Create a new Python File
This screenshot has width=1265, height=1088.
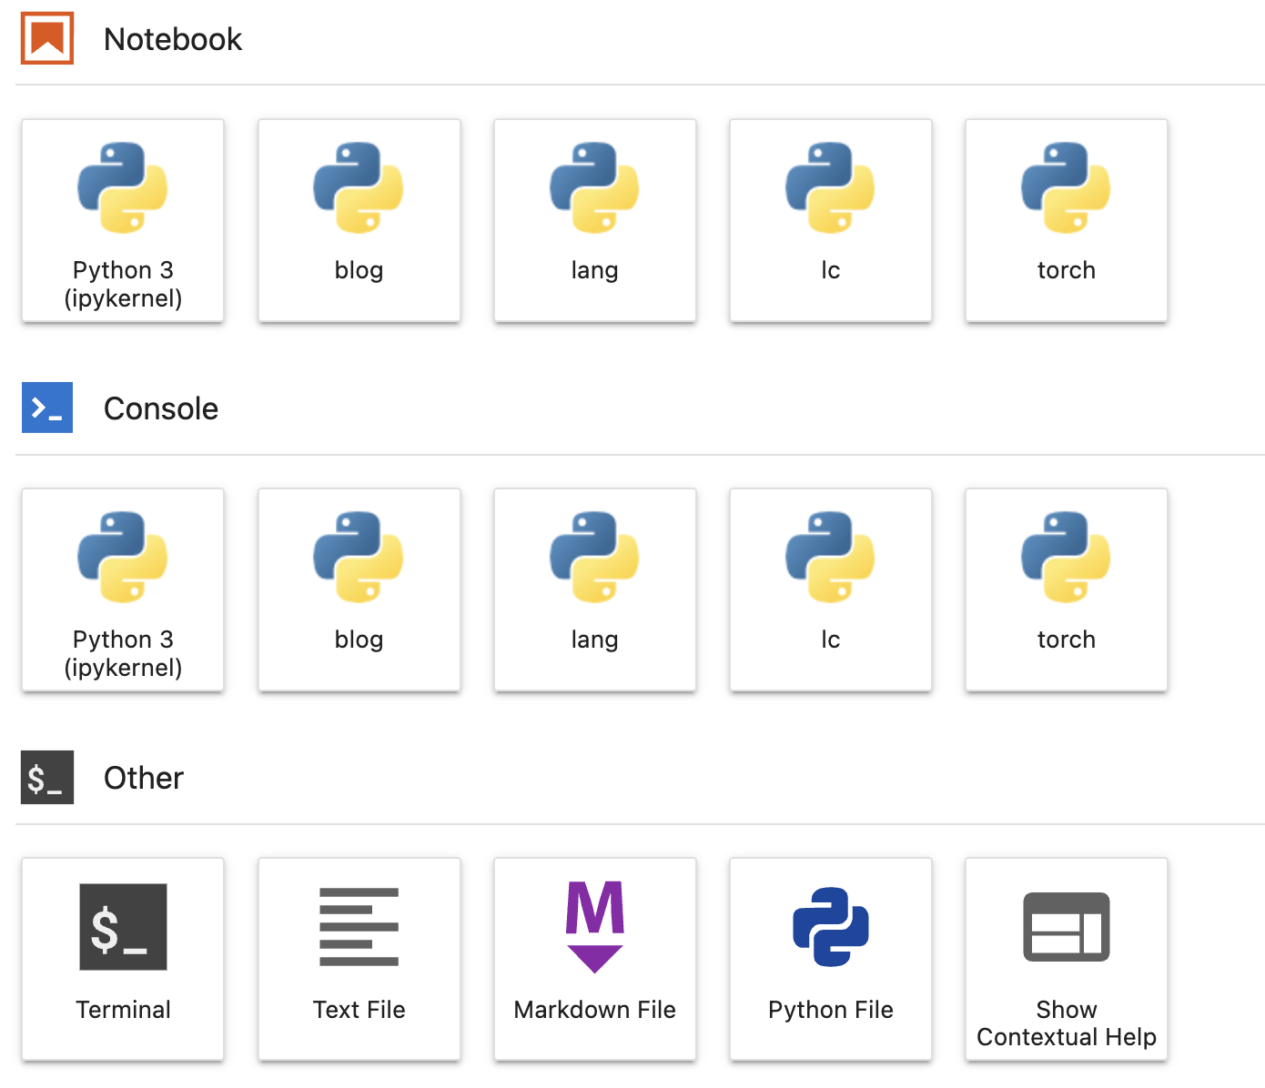(830, 959)
